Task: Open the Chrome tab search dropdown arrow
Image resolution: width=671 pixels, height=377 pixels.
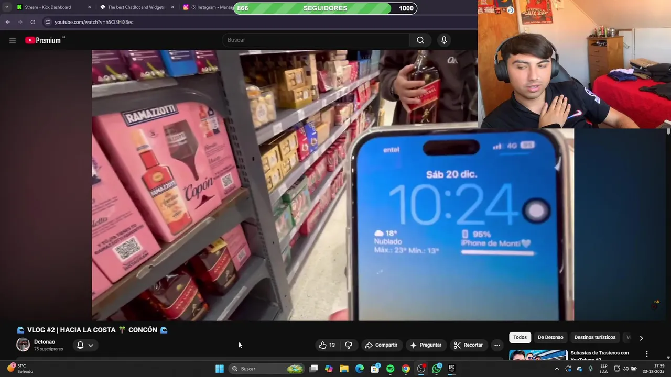Action: [7, 7]
